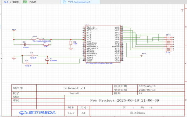Click the U1 designator label
Screen dimensions: 187x117
pyautogui.click(x=87, y=24)
